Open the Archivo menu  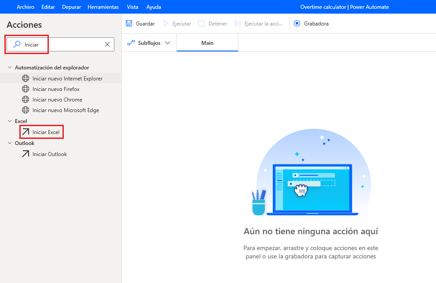(x=26, y=7)
